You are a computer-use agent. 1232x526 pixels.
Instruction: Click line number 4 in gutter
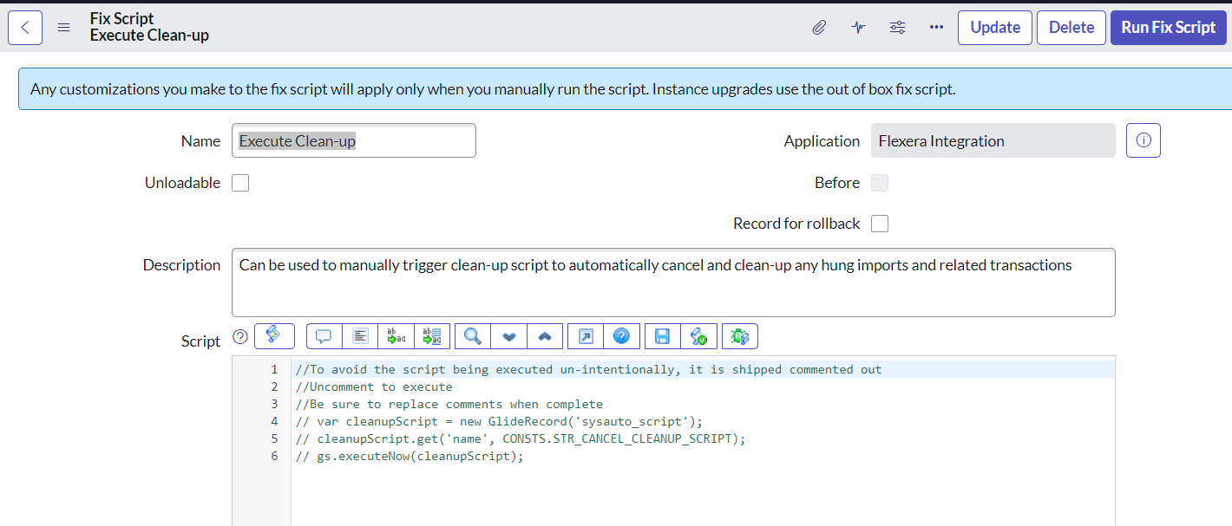pyautogui.click(x=274, y=421)
